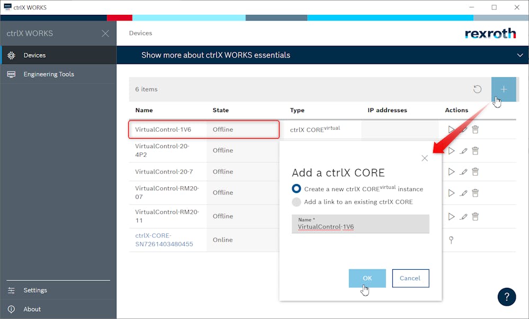The height and width of the screenshot is (319, 529).
Task: Open the Devices sidebar section
Action: tap(58, 56)
